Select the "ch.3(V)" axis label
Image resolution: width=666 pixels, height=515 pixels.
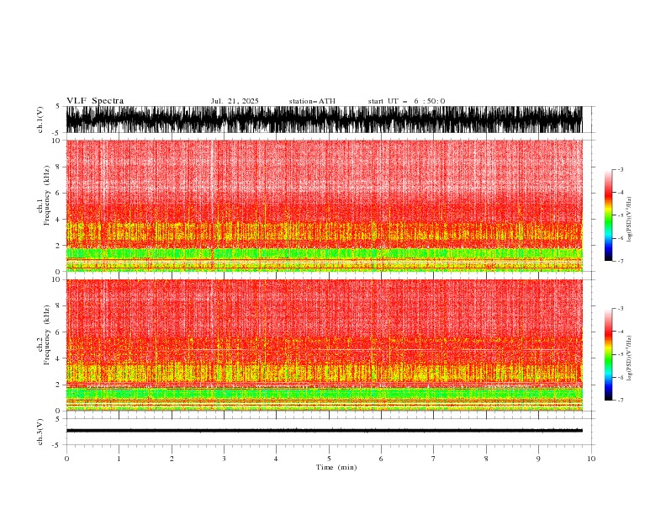click(x=40, y=432)
